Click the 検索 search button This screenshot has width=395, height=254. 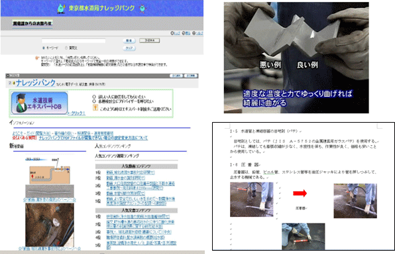click(129, 40)
